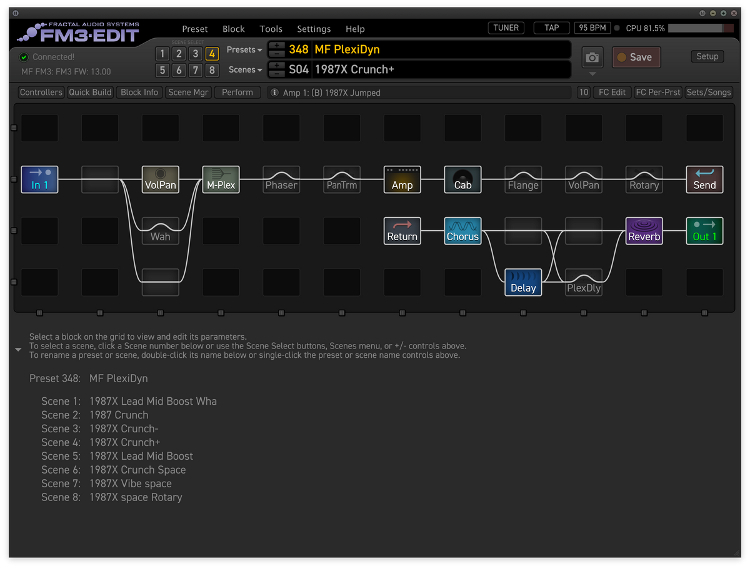Decrement preset with the minus button
The width and height of the screenshot is (750, 568).
point(277,54)
